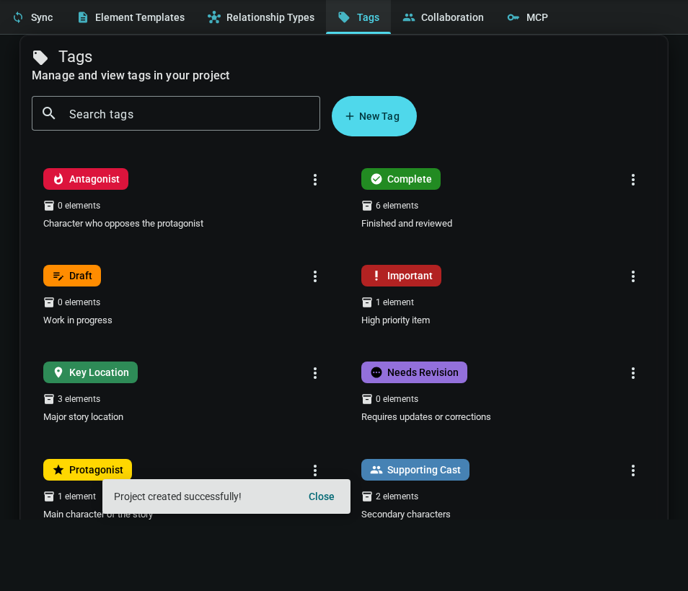Click the pencil-list icon on Draft tag
688x591 pixels.
pyautogui.click(x=58, y=276)
